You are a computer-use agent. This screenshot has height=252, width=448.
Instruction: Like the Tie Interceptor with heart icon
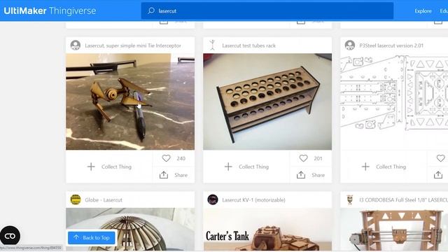click(x=166, y=158)
